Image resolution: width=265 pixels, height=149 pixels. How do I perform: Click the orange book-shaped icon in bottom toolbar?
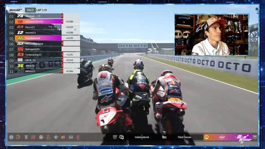click(18, 137)
